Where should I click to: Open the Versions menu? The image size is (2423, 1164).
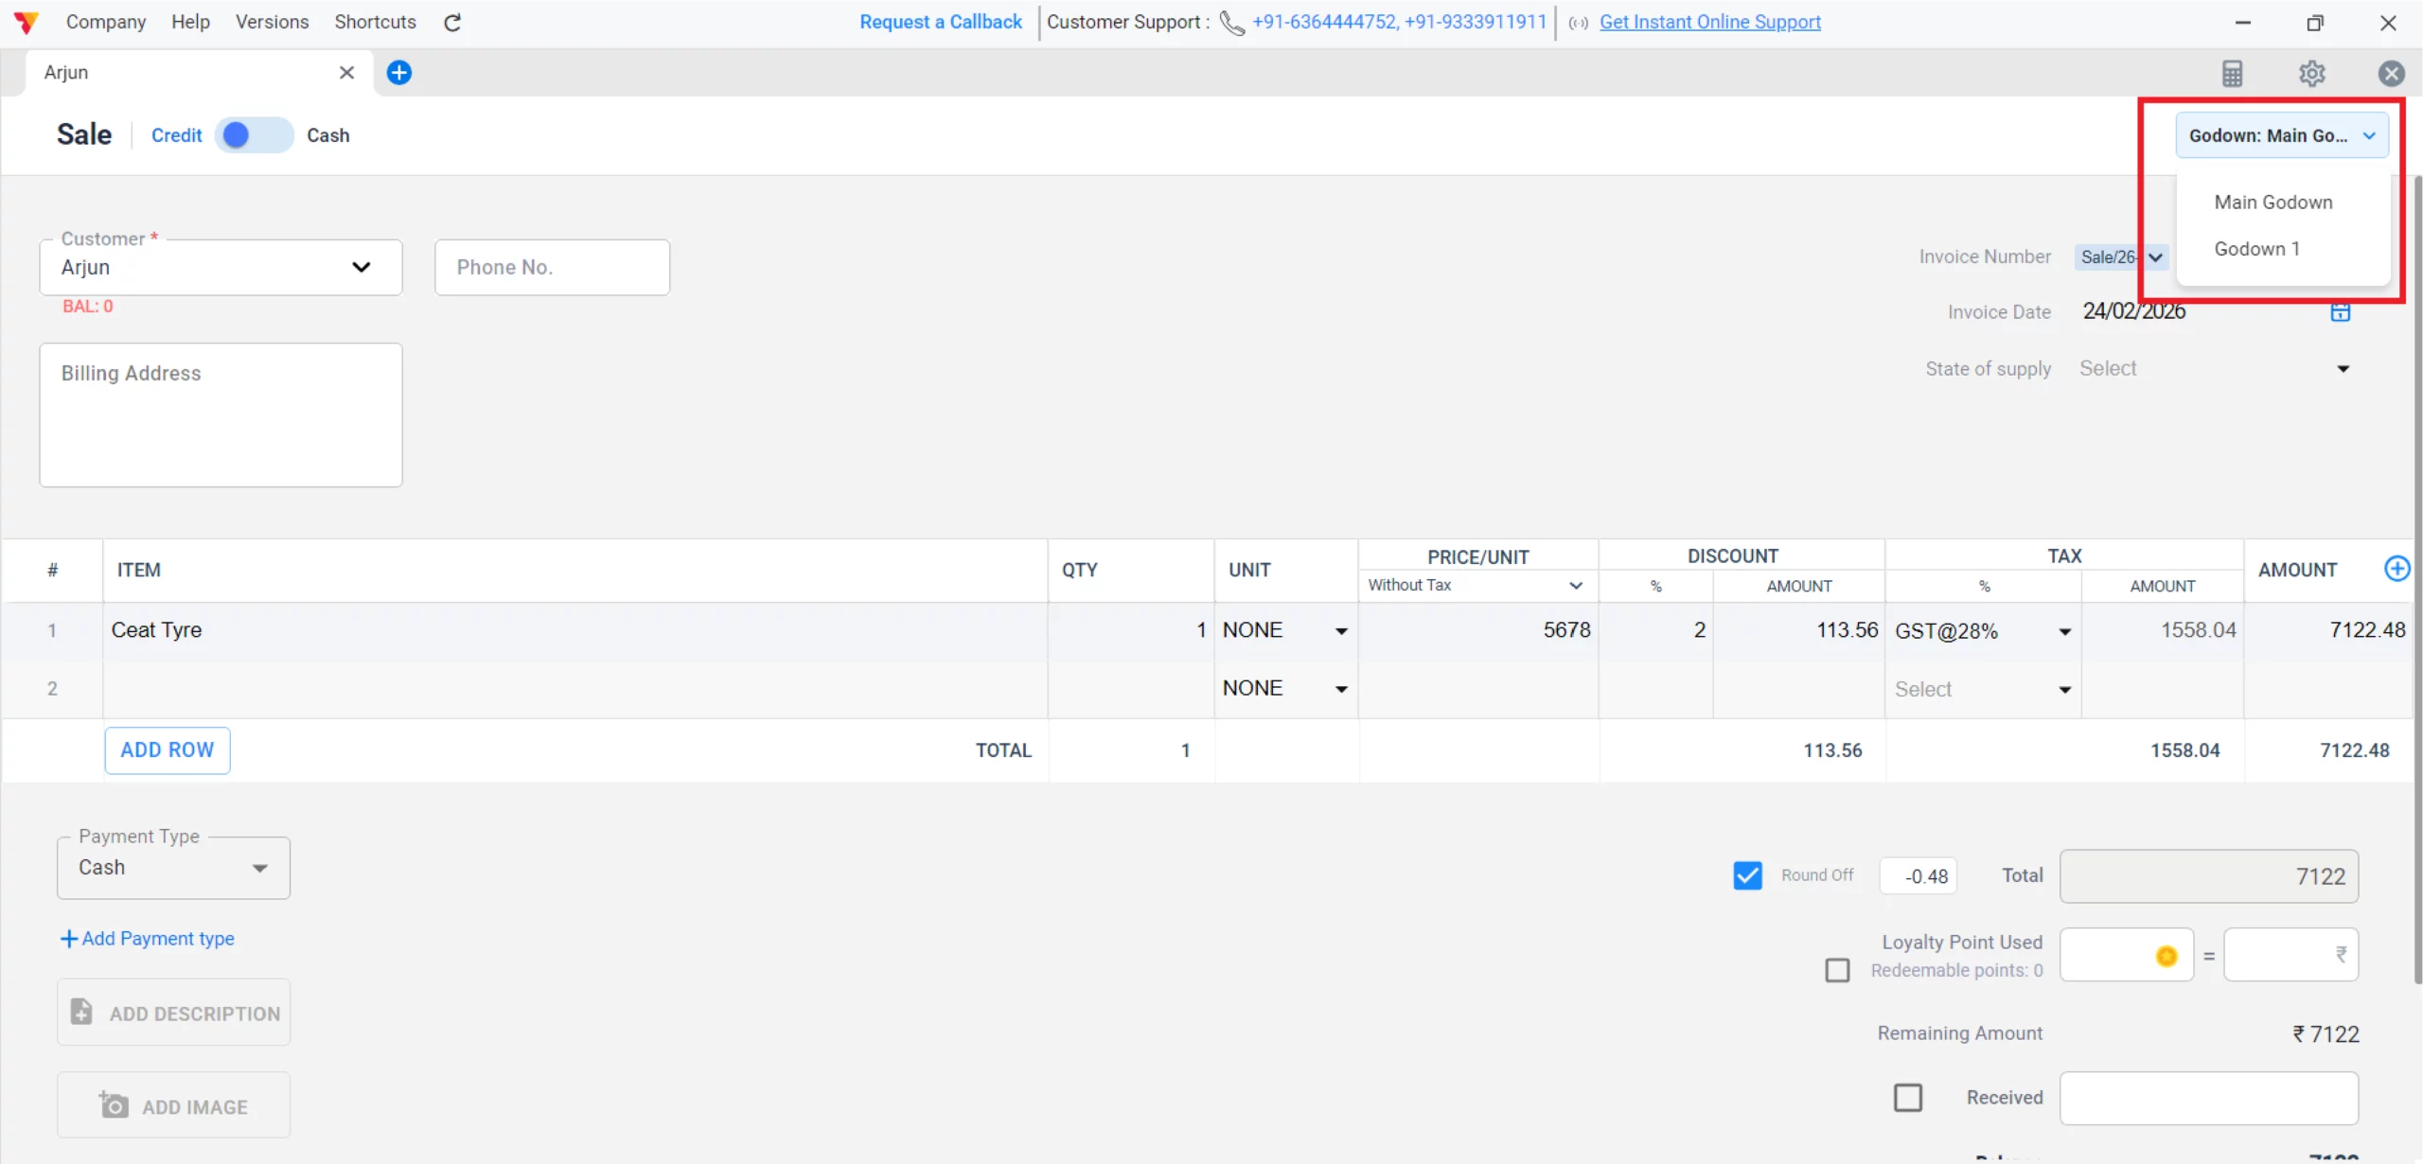coord(272,22)
